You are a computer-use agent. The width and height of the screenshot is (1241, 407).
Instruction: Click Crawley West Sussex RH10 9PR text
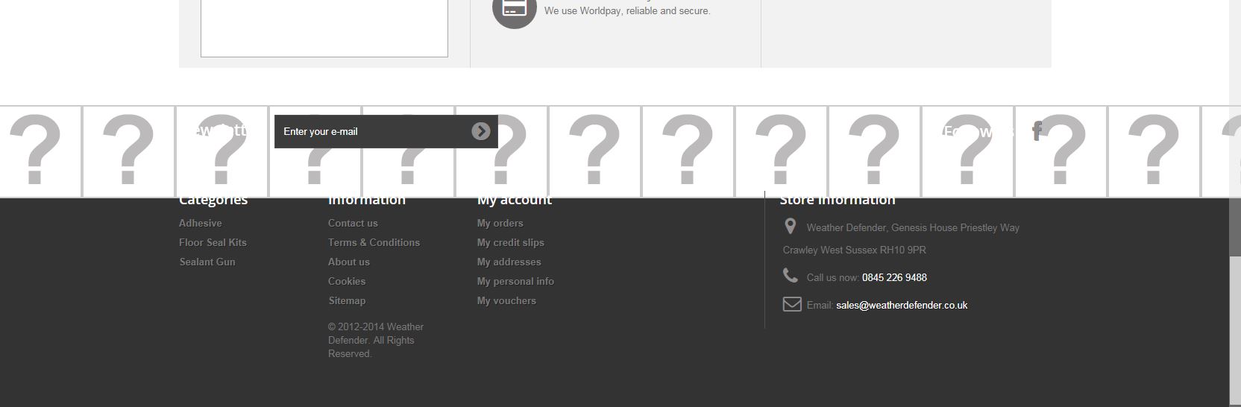[855, 250]
